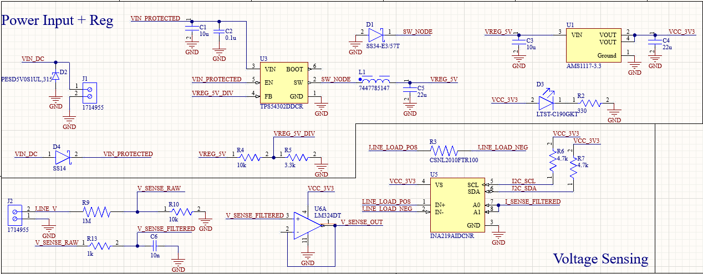Select capacitor C2 symbol
Image resolution: width=703 pixels, height=274 pixels.
click(219, 32)
